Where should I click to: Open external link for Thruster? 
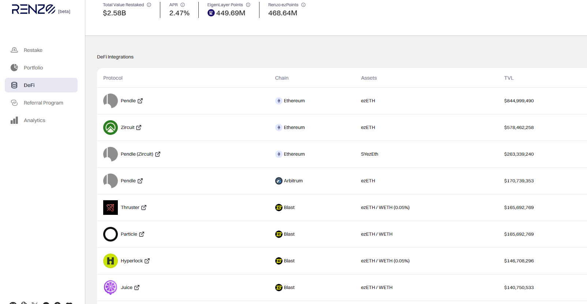click(144, 208)
